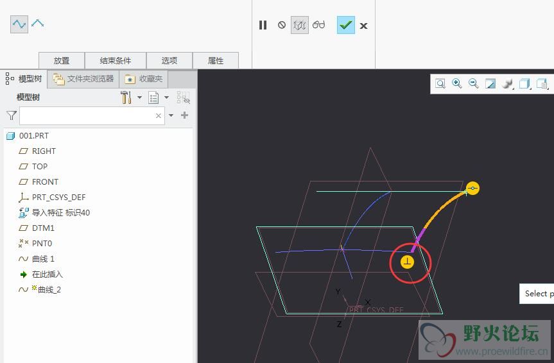Click the model tree filter funnel icon
Viewport: 554px width, 363px height.
click(12, 115)
